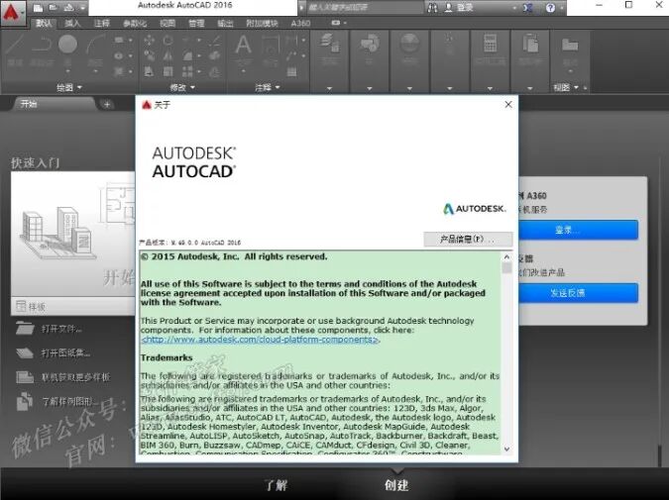
Task: Open the AutoCAD application menu logo
Action: (x=12, y=13)
